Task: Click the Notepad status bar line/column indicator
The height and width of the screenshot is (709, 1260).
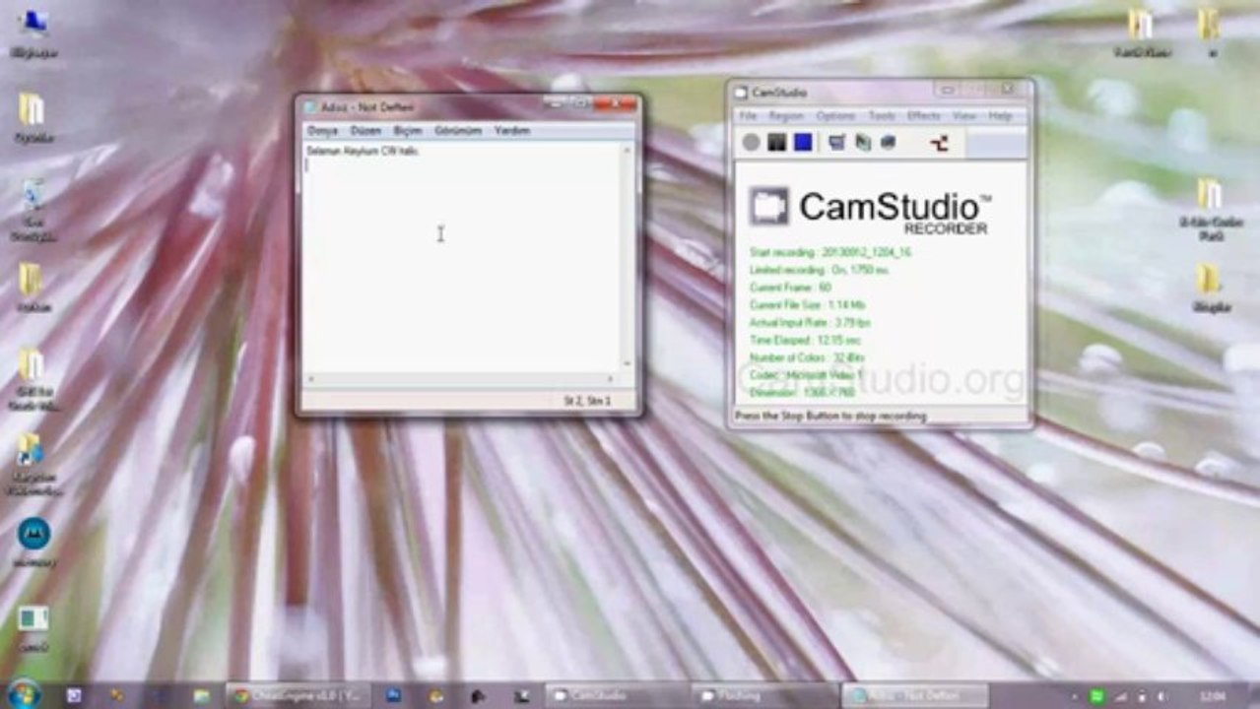Action: pyautogui.click(x=587, y=401)
